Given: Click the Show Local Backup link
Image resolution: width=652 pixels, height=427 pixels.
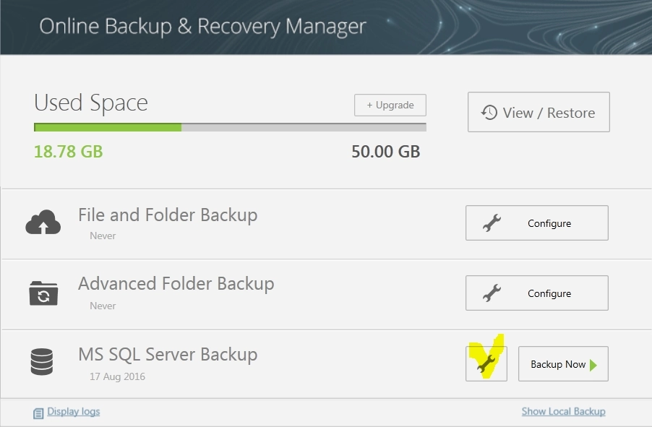Looking at the screenshot, I should [x=563, y=411].
